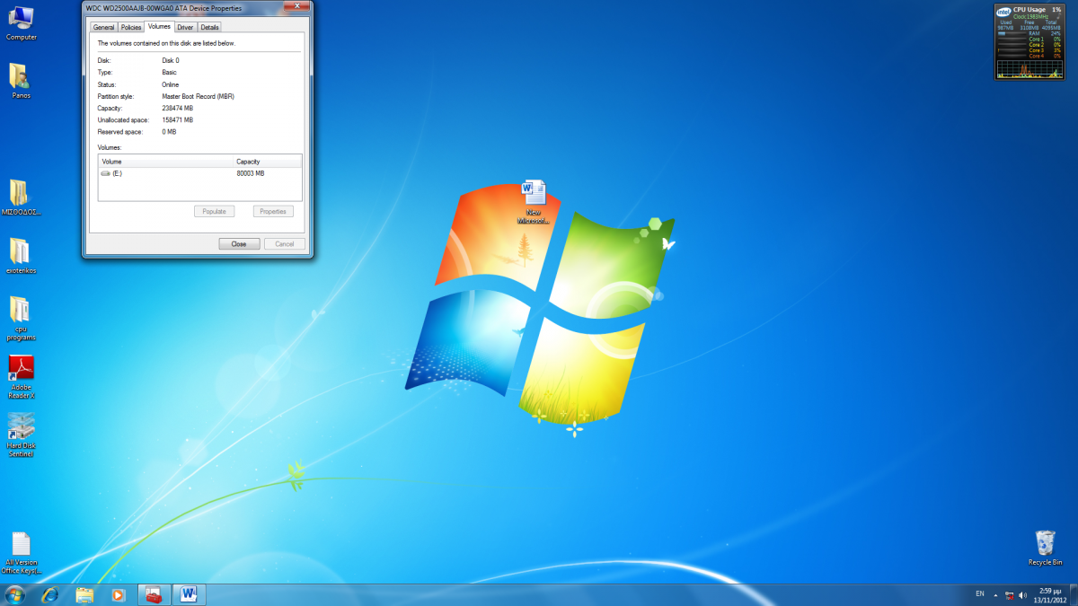Switch to the Policies tab
This screenshot has height=606, width=1078.
(131, 28)
